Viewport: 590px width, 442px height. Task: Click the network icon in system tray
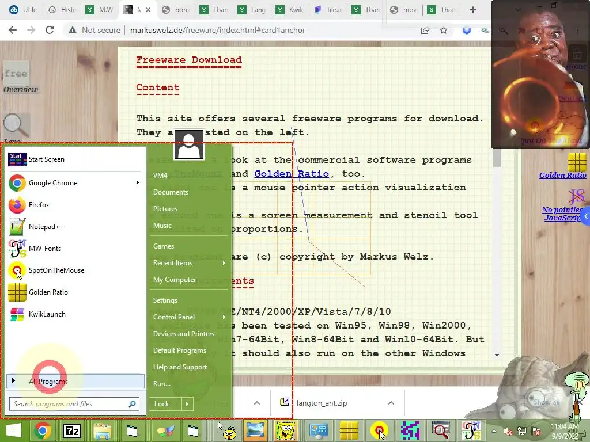522,432
